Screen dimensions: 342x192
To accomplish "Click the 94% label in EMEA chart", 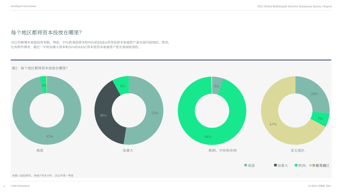I will point(208,136).
